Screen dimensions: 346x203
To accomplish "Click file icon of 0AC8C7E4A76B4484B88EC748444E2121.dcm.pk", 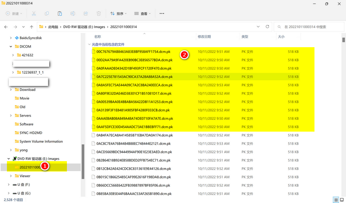I will click(93, 144).
